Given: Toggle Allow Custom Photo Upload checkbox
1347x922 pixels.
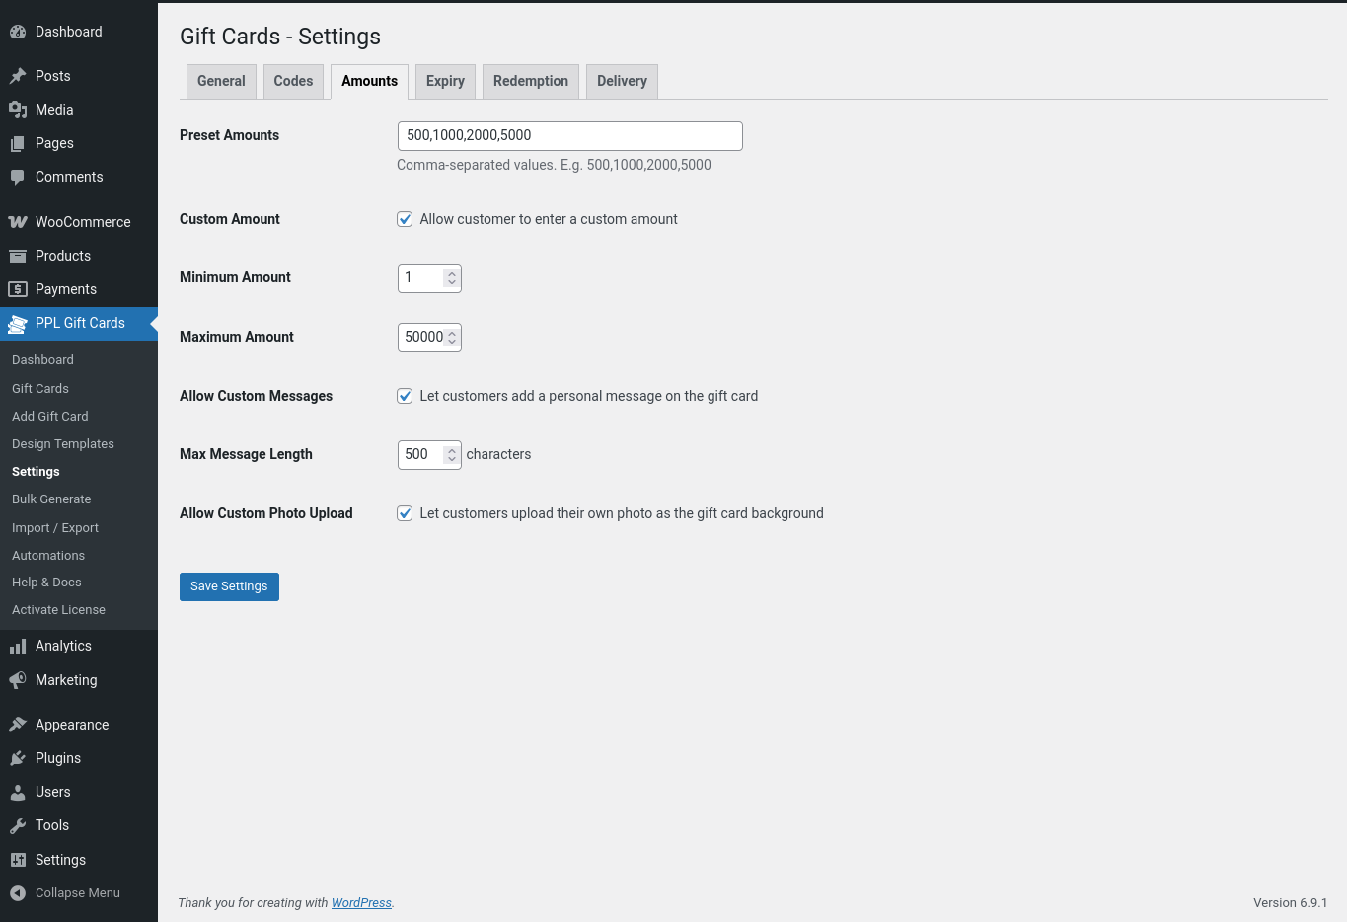Looking at the screenshot, I should (405, 513).
